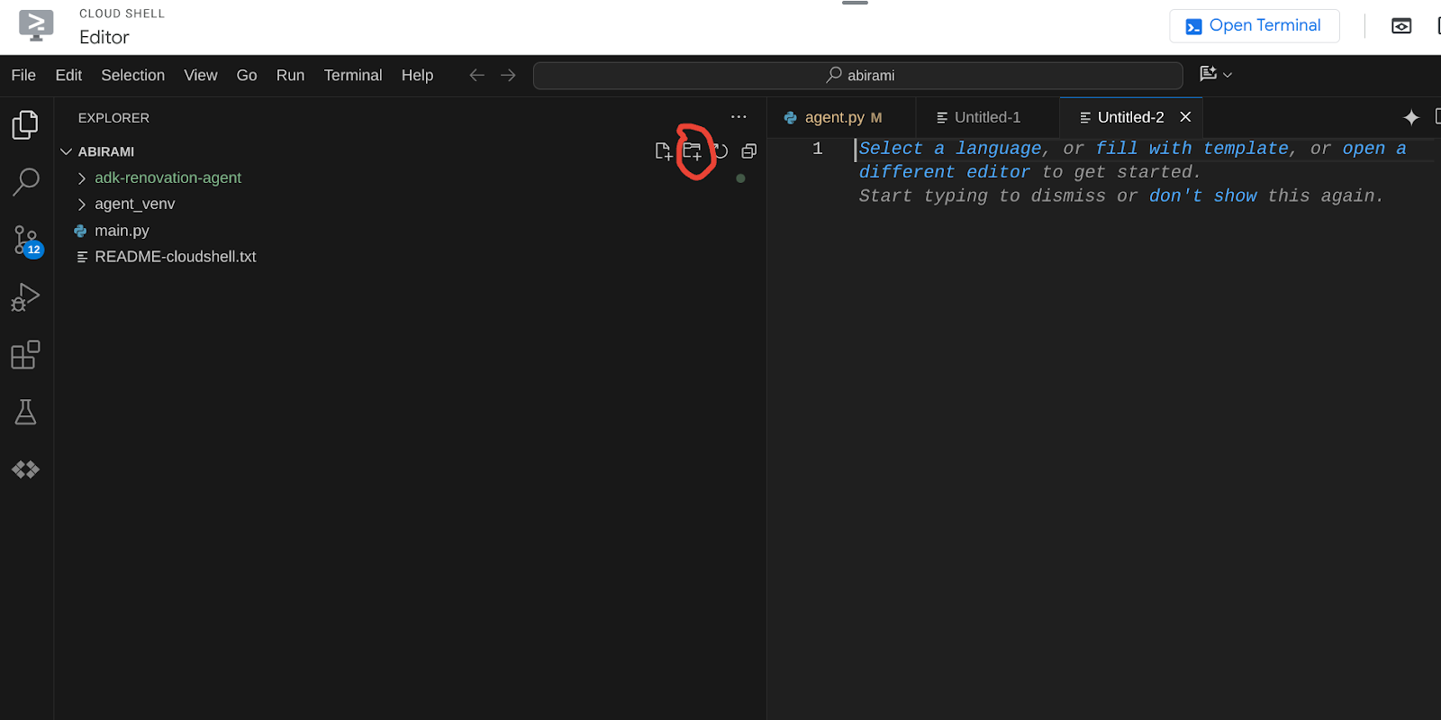Open the Cloud Code diamond icon view

pos(25,469)
